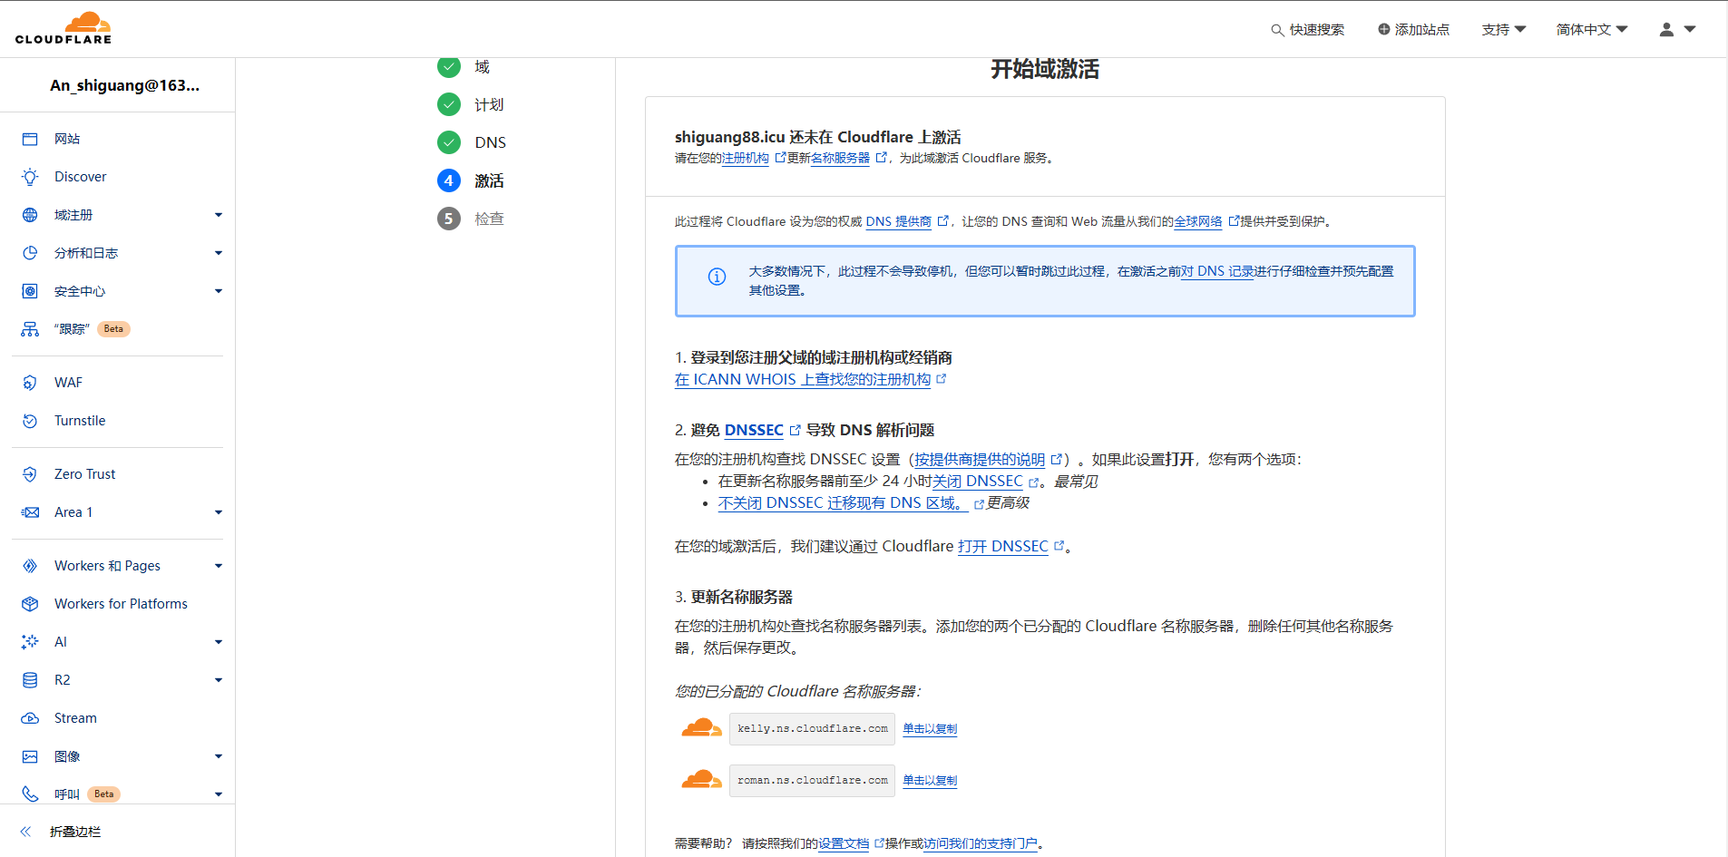Open 在 ICANN WHOIS 上查找您的注册机构 link
1728x857 pixels.
tap(803, 379)
